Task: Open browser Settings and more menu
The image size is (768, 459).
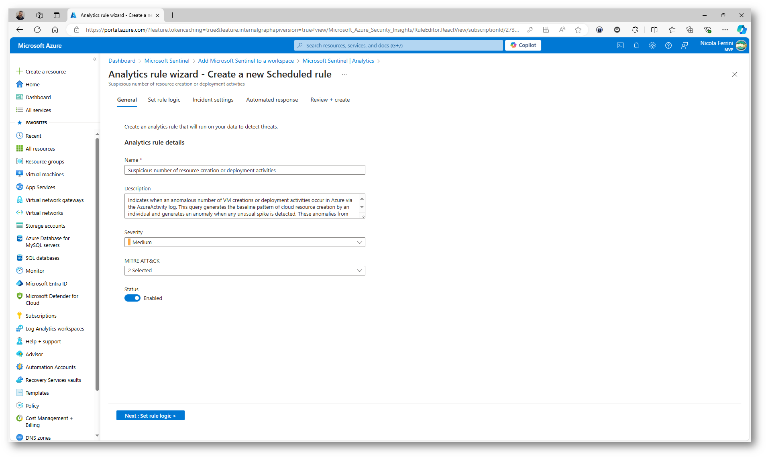Action: coord(725,30)
